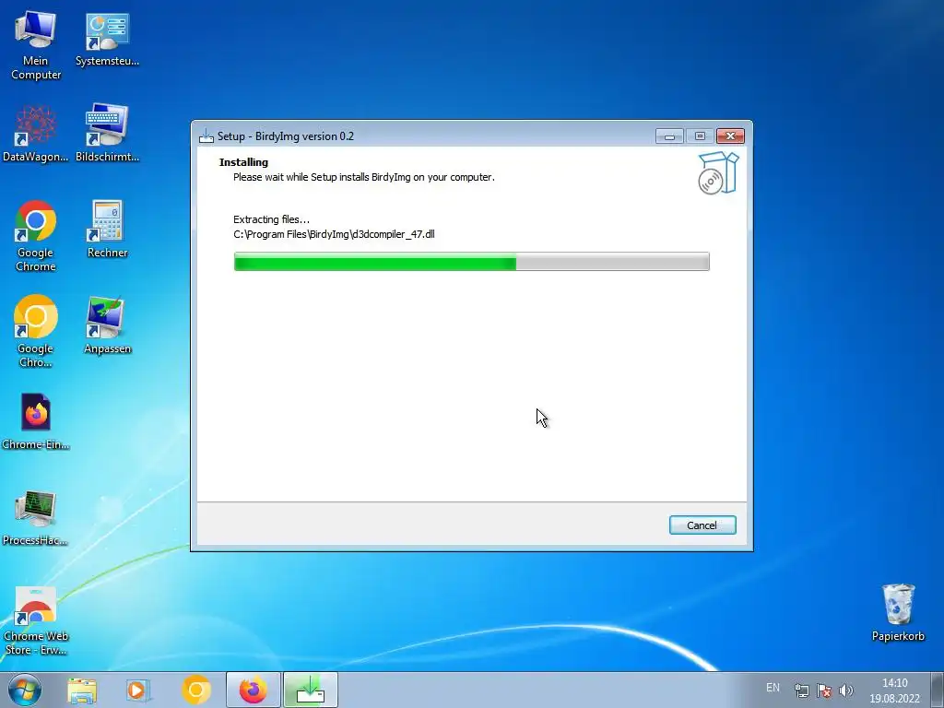Select the Bildschirmtastatur desktop shortcut

[107, 134]
